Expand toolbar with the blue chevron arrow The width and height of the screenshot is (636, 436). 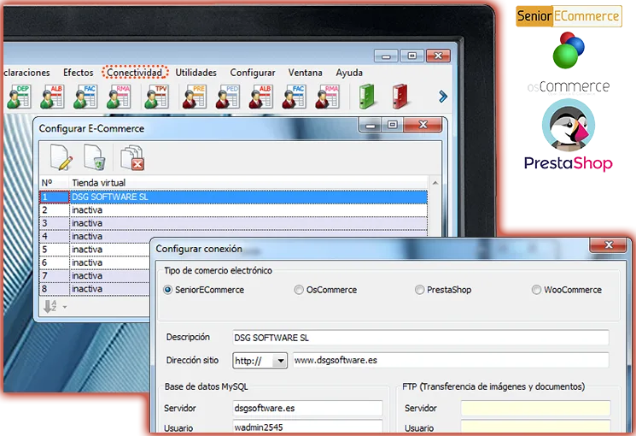click(443, 97)
